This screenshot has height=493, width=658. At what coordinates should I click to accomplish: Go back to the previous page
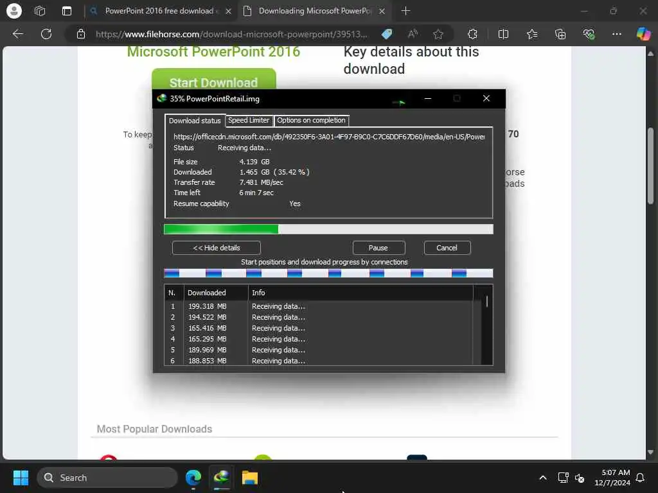[x=17, y=34]
